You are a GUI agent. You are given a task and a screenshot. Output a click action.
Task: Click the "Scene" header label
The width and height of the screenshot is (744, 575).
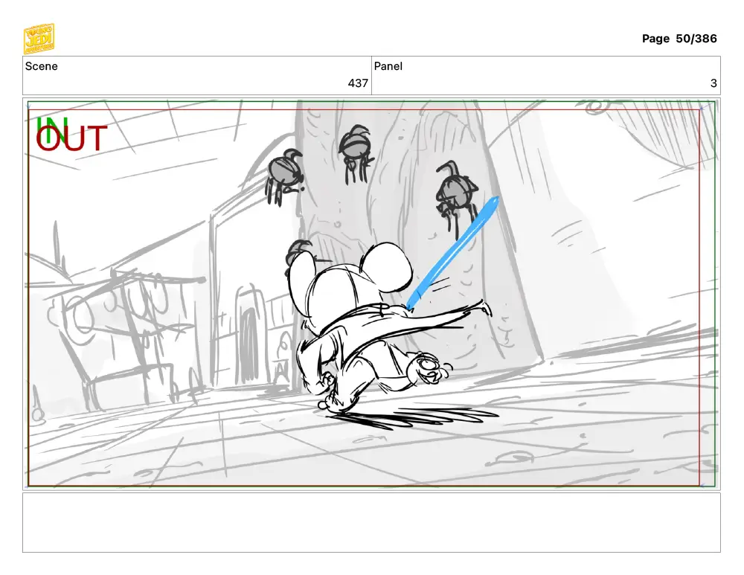click(41, 66)
